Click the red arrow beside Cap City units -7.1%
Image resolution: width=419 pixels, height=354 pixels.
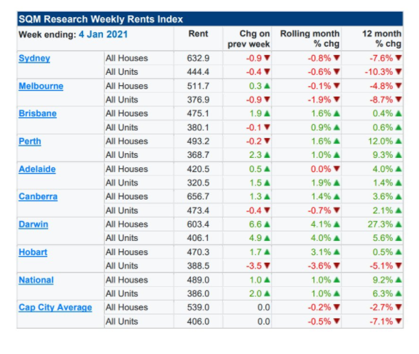coord(398,321)
